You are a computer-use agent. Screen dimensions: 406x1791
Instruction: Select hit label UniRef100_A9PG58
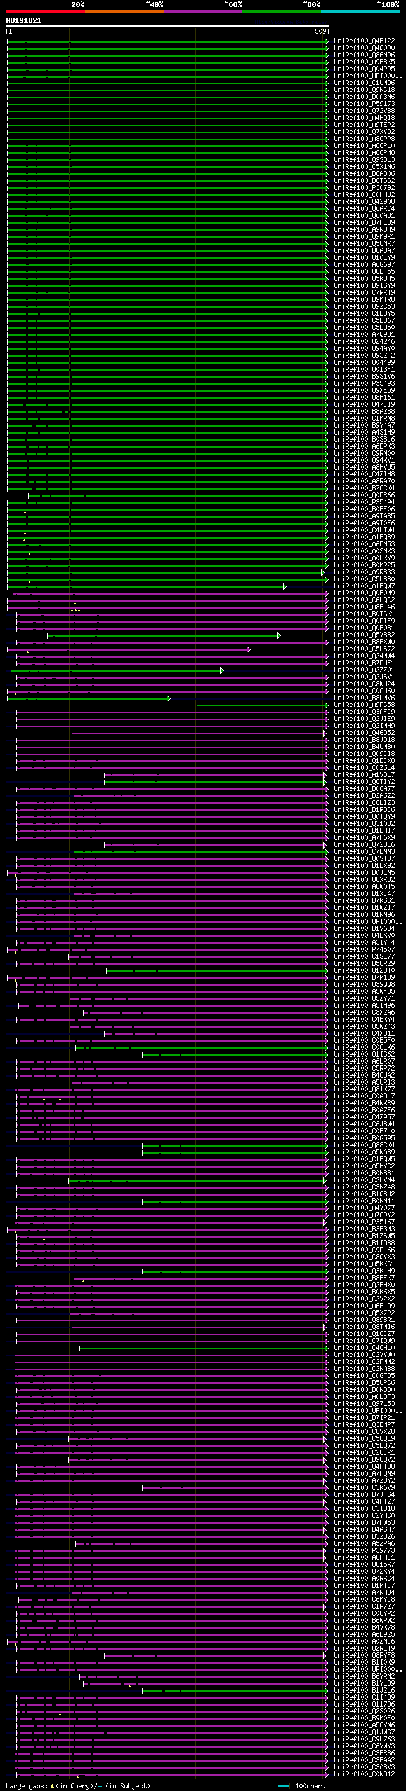[x=364, y=705]
